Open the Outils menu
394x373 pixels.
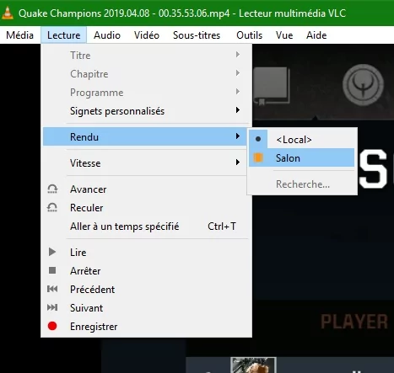(x=249, y=35)
